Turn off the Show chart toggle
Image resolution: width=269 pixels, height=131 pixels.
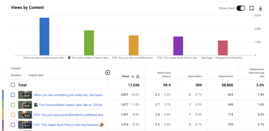point(241,8)
